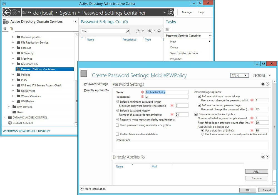Switch navigation pane to tree view icon
Viewport: 278px width, 195px height.
(12, 29)
